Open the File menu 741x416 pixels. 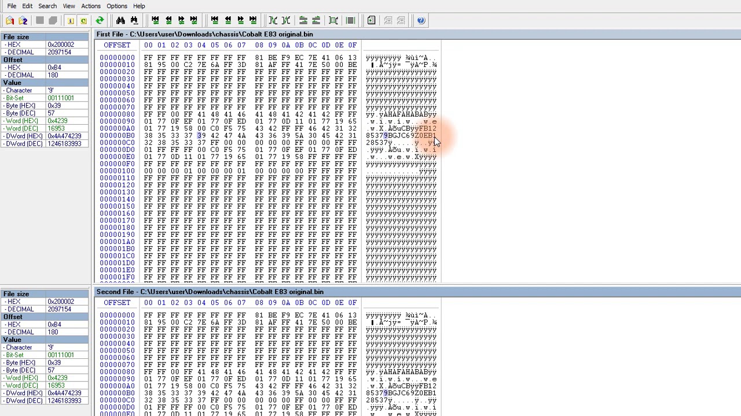12,6
